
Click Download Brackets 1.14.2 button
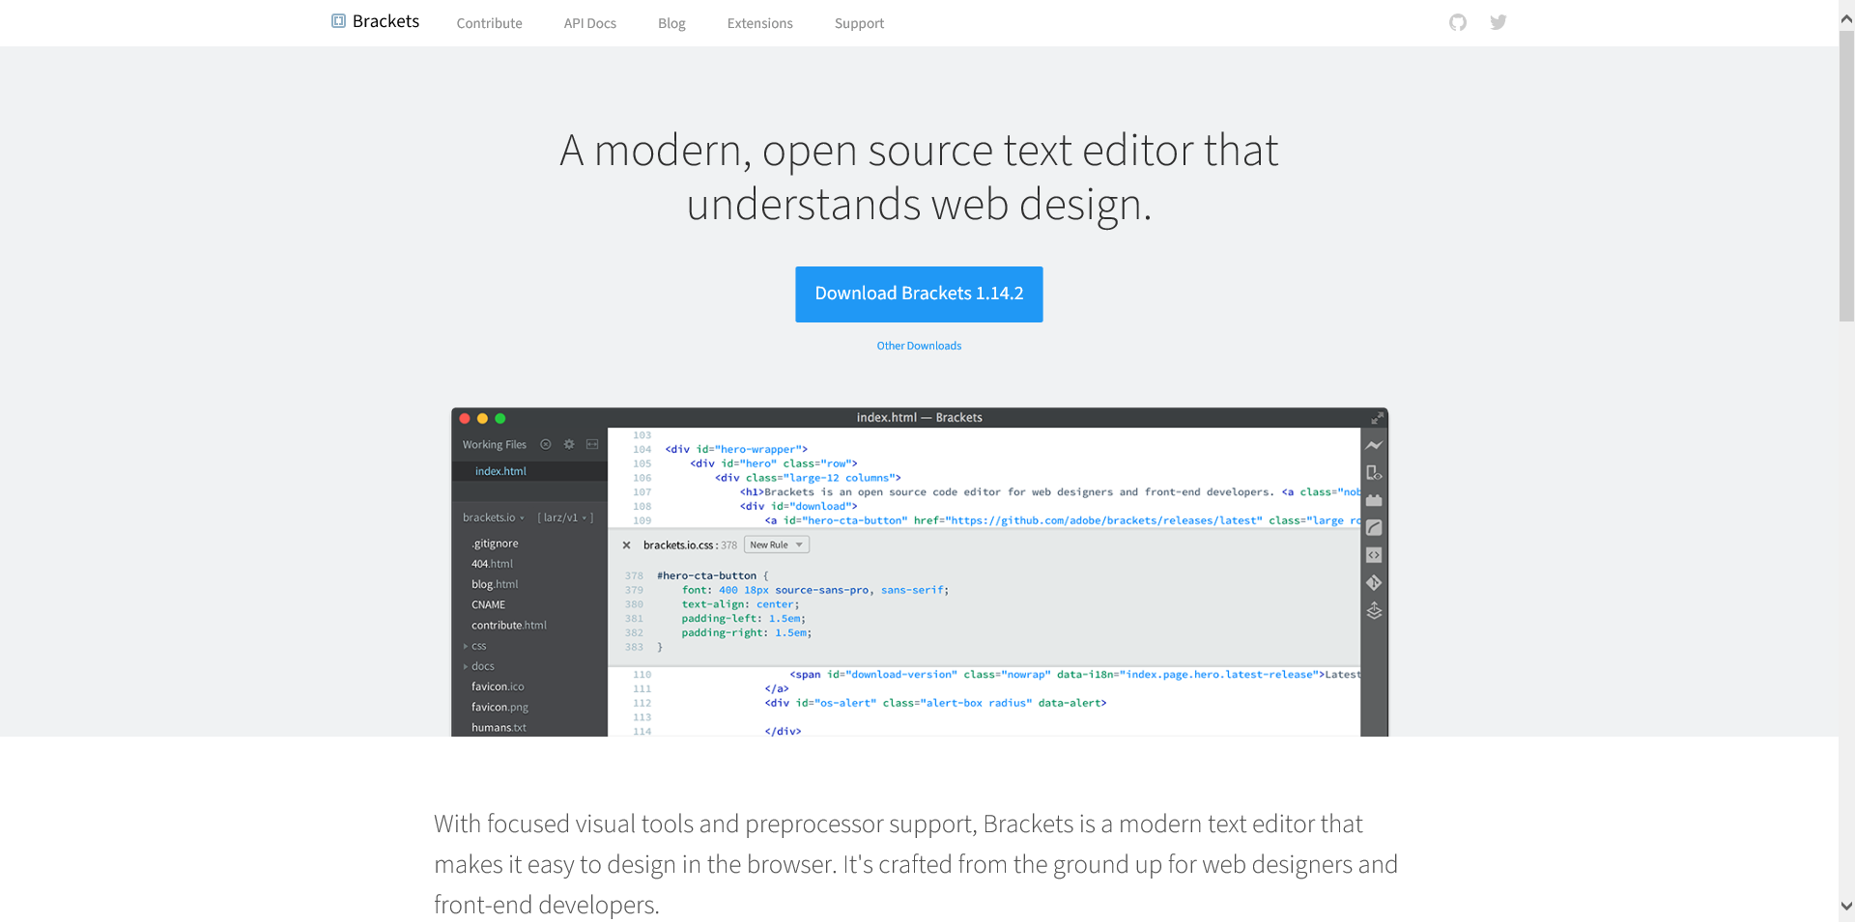919,294
